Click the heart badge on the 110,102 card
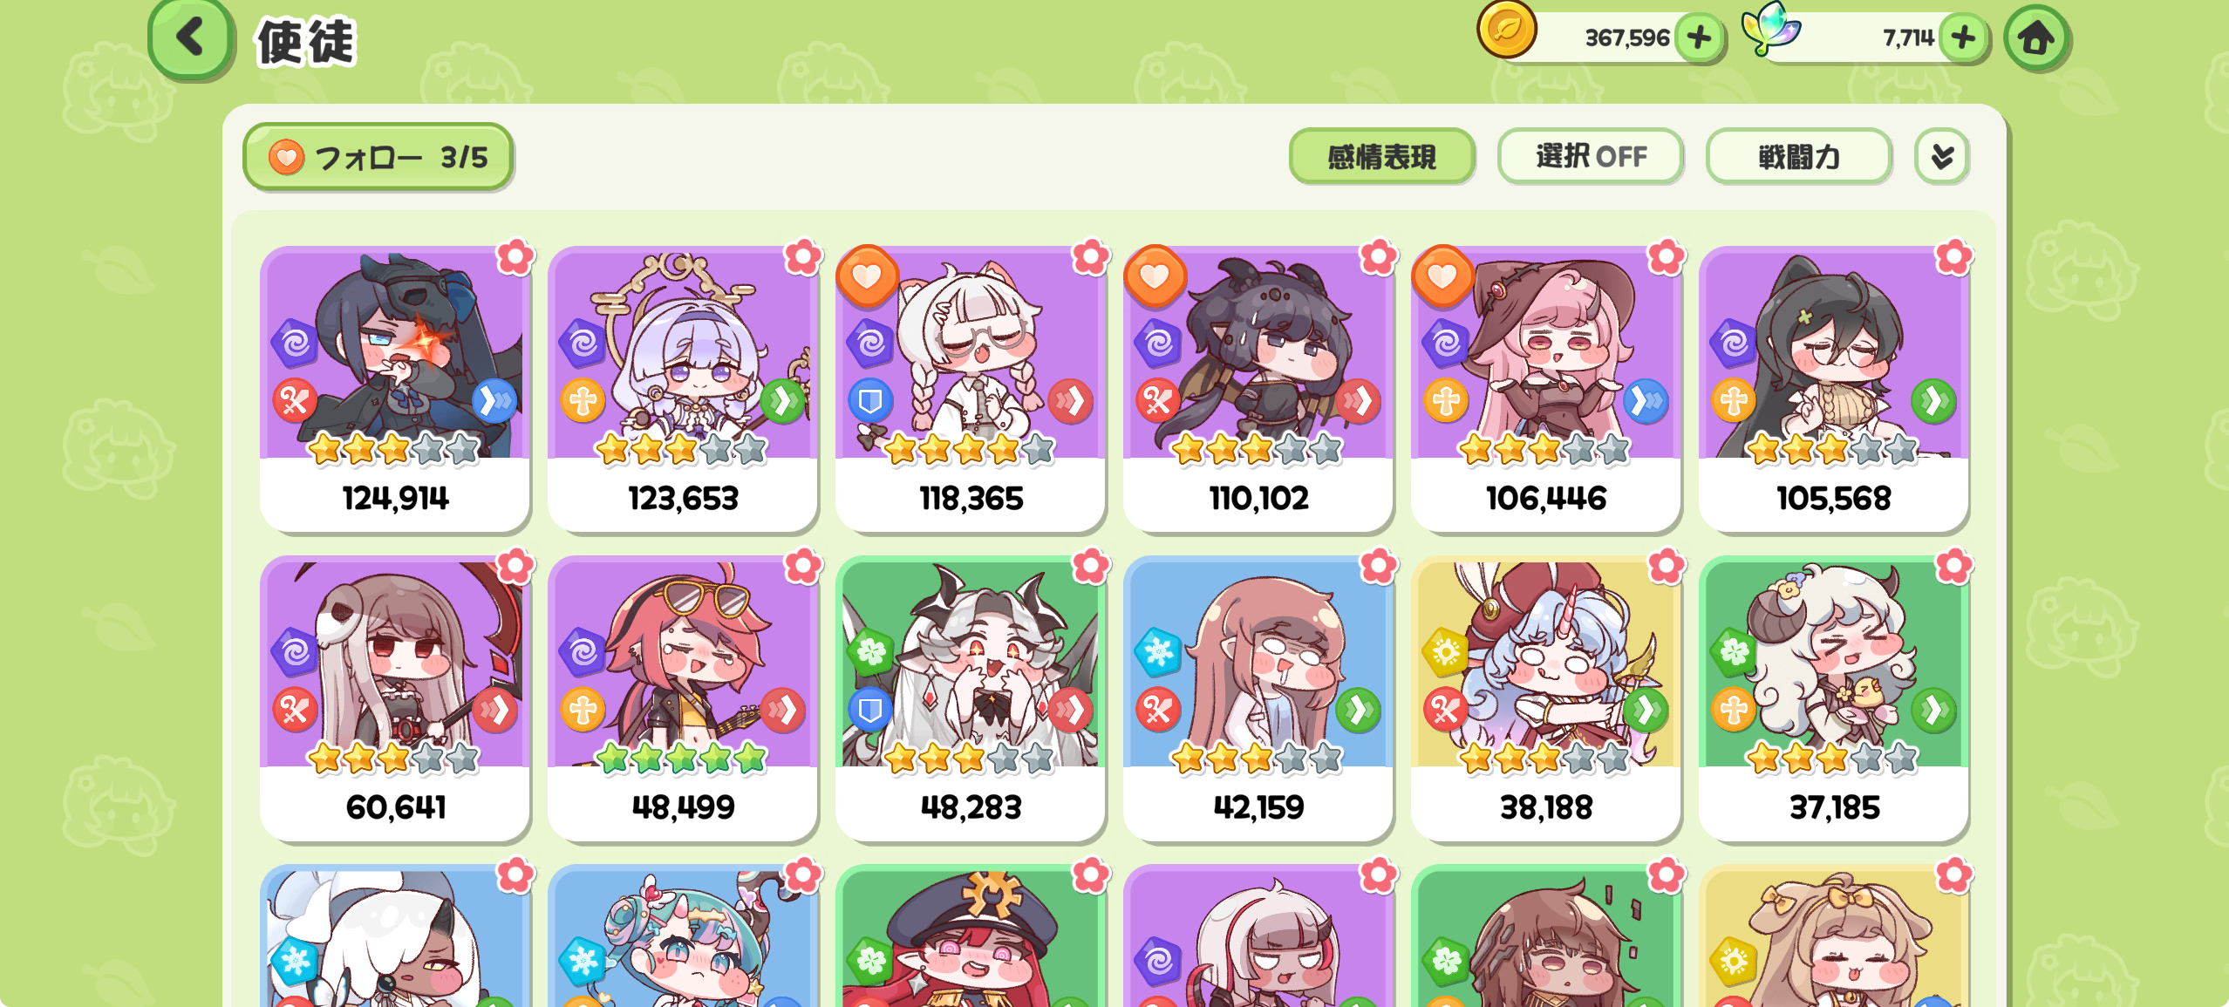Image resolution: width=2229 pixels, height=1007 pixels. pos(1155,276)
